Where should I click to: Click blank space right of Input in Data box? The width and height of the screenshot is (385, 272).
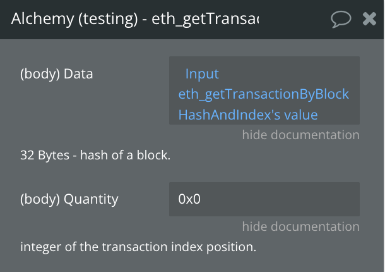[x=287, y=73]
